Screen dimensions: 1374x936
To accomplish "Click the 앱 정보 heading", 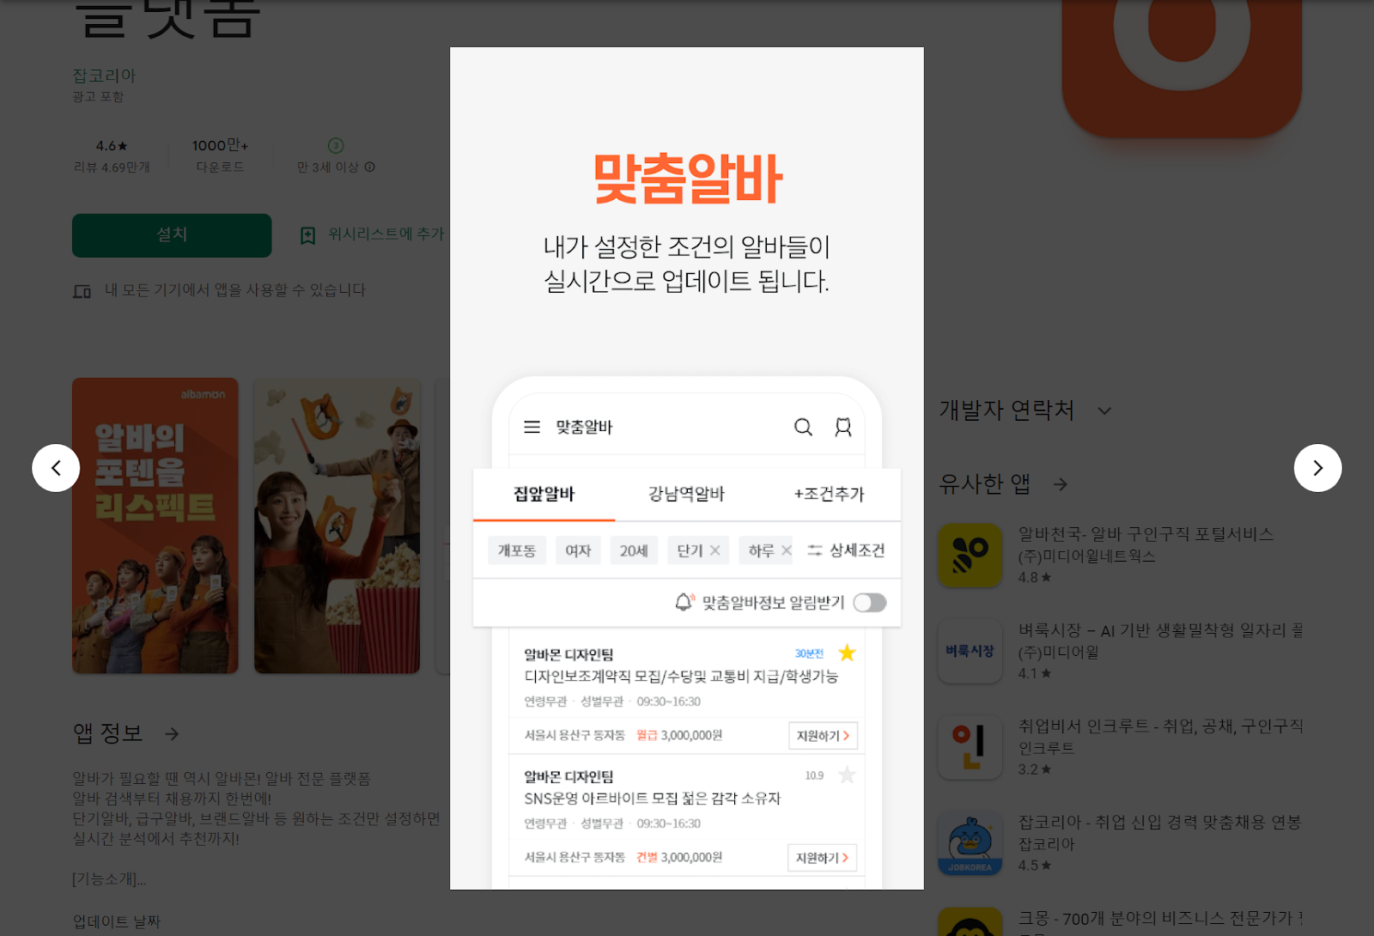I will click(x=107, y=733).
